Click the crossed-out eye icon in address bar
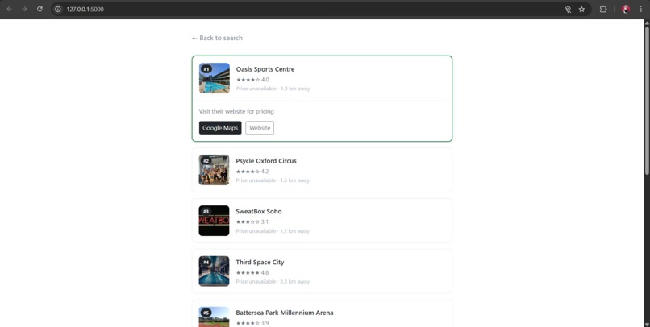650x327 pixels. 568,9
